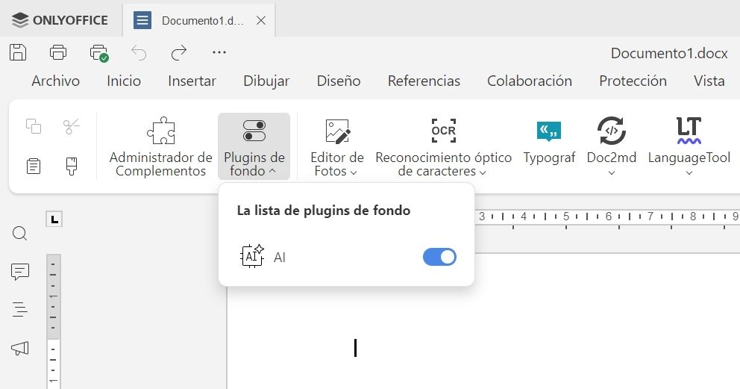
Task: Switch to the Protección tab
Action: 633,81
